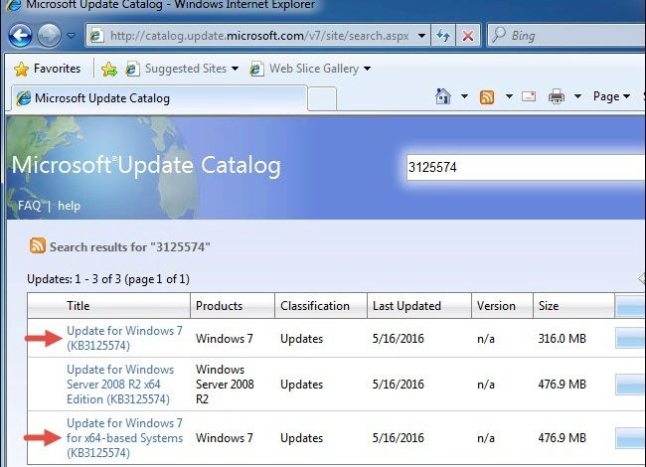The image size is (646, 467).
Task: Click the RSS Feeds icon in command bar
Action: (487, 97)
